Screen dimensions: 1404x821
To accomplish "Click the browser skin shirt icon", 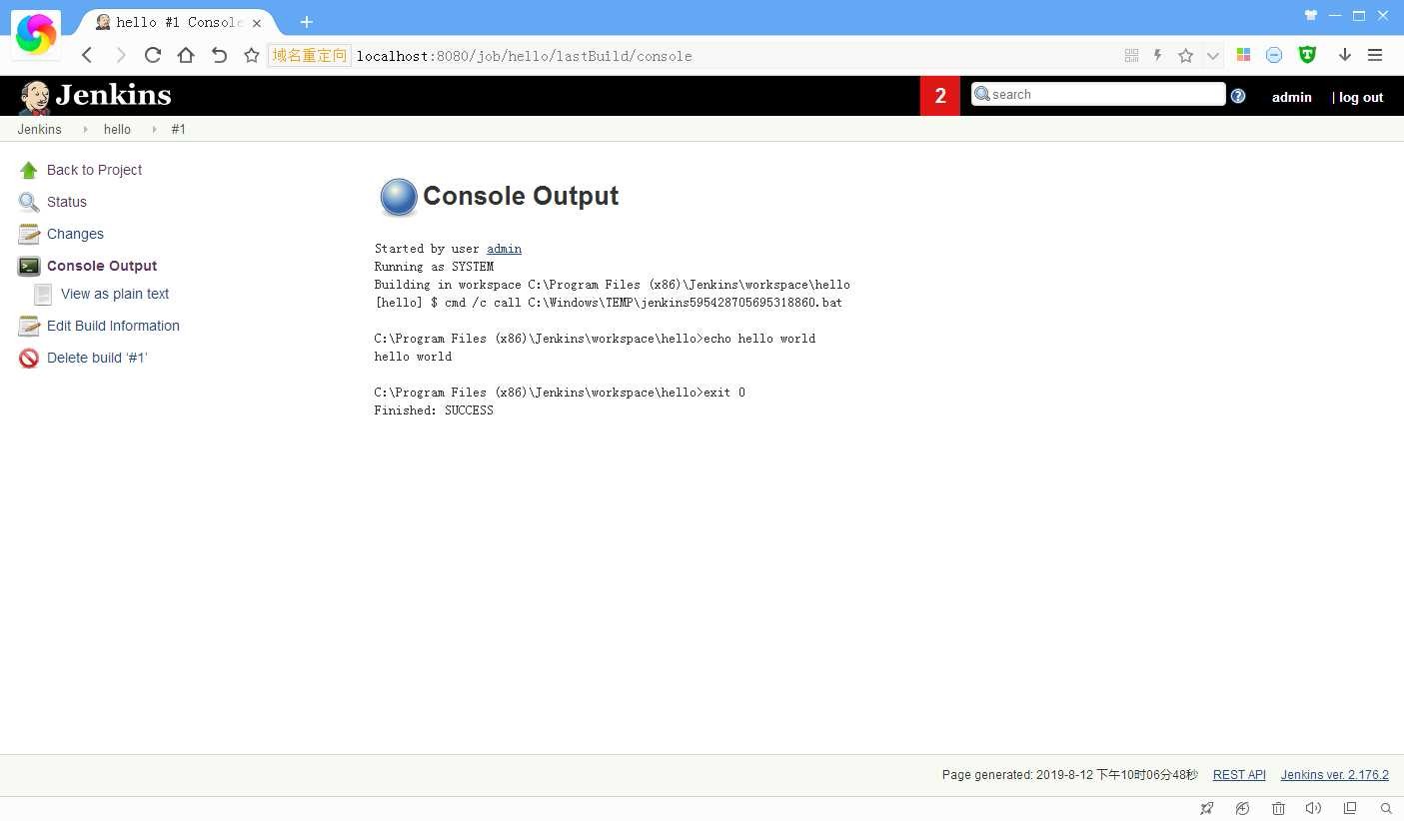I will coord(1311,15).
